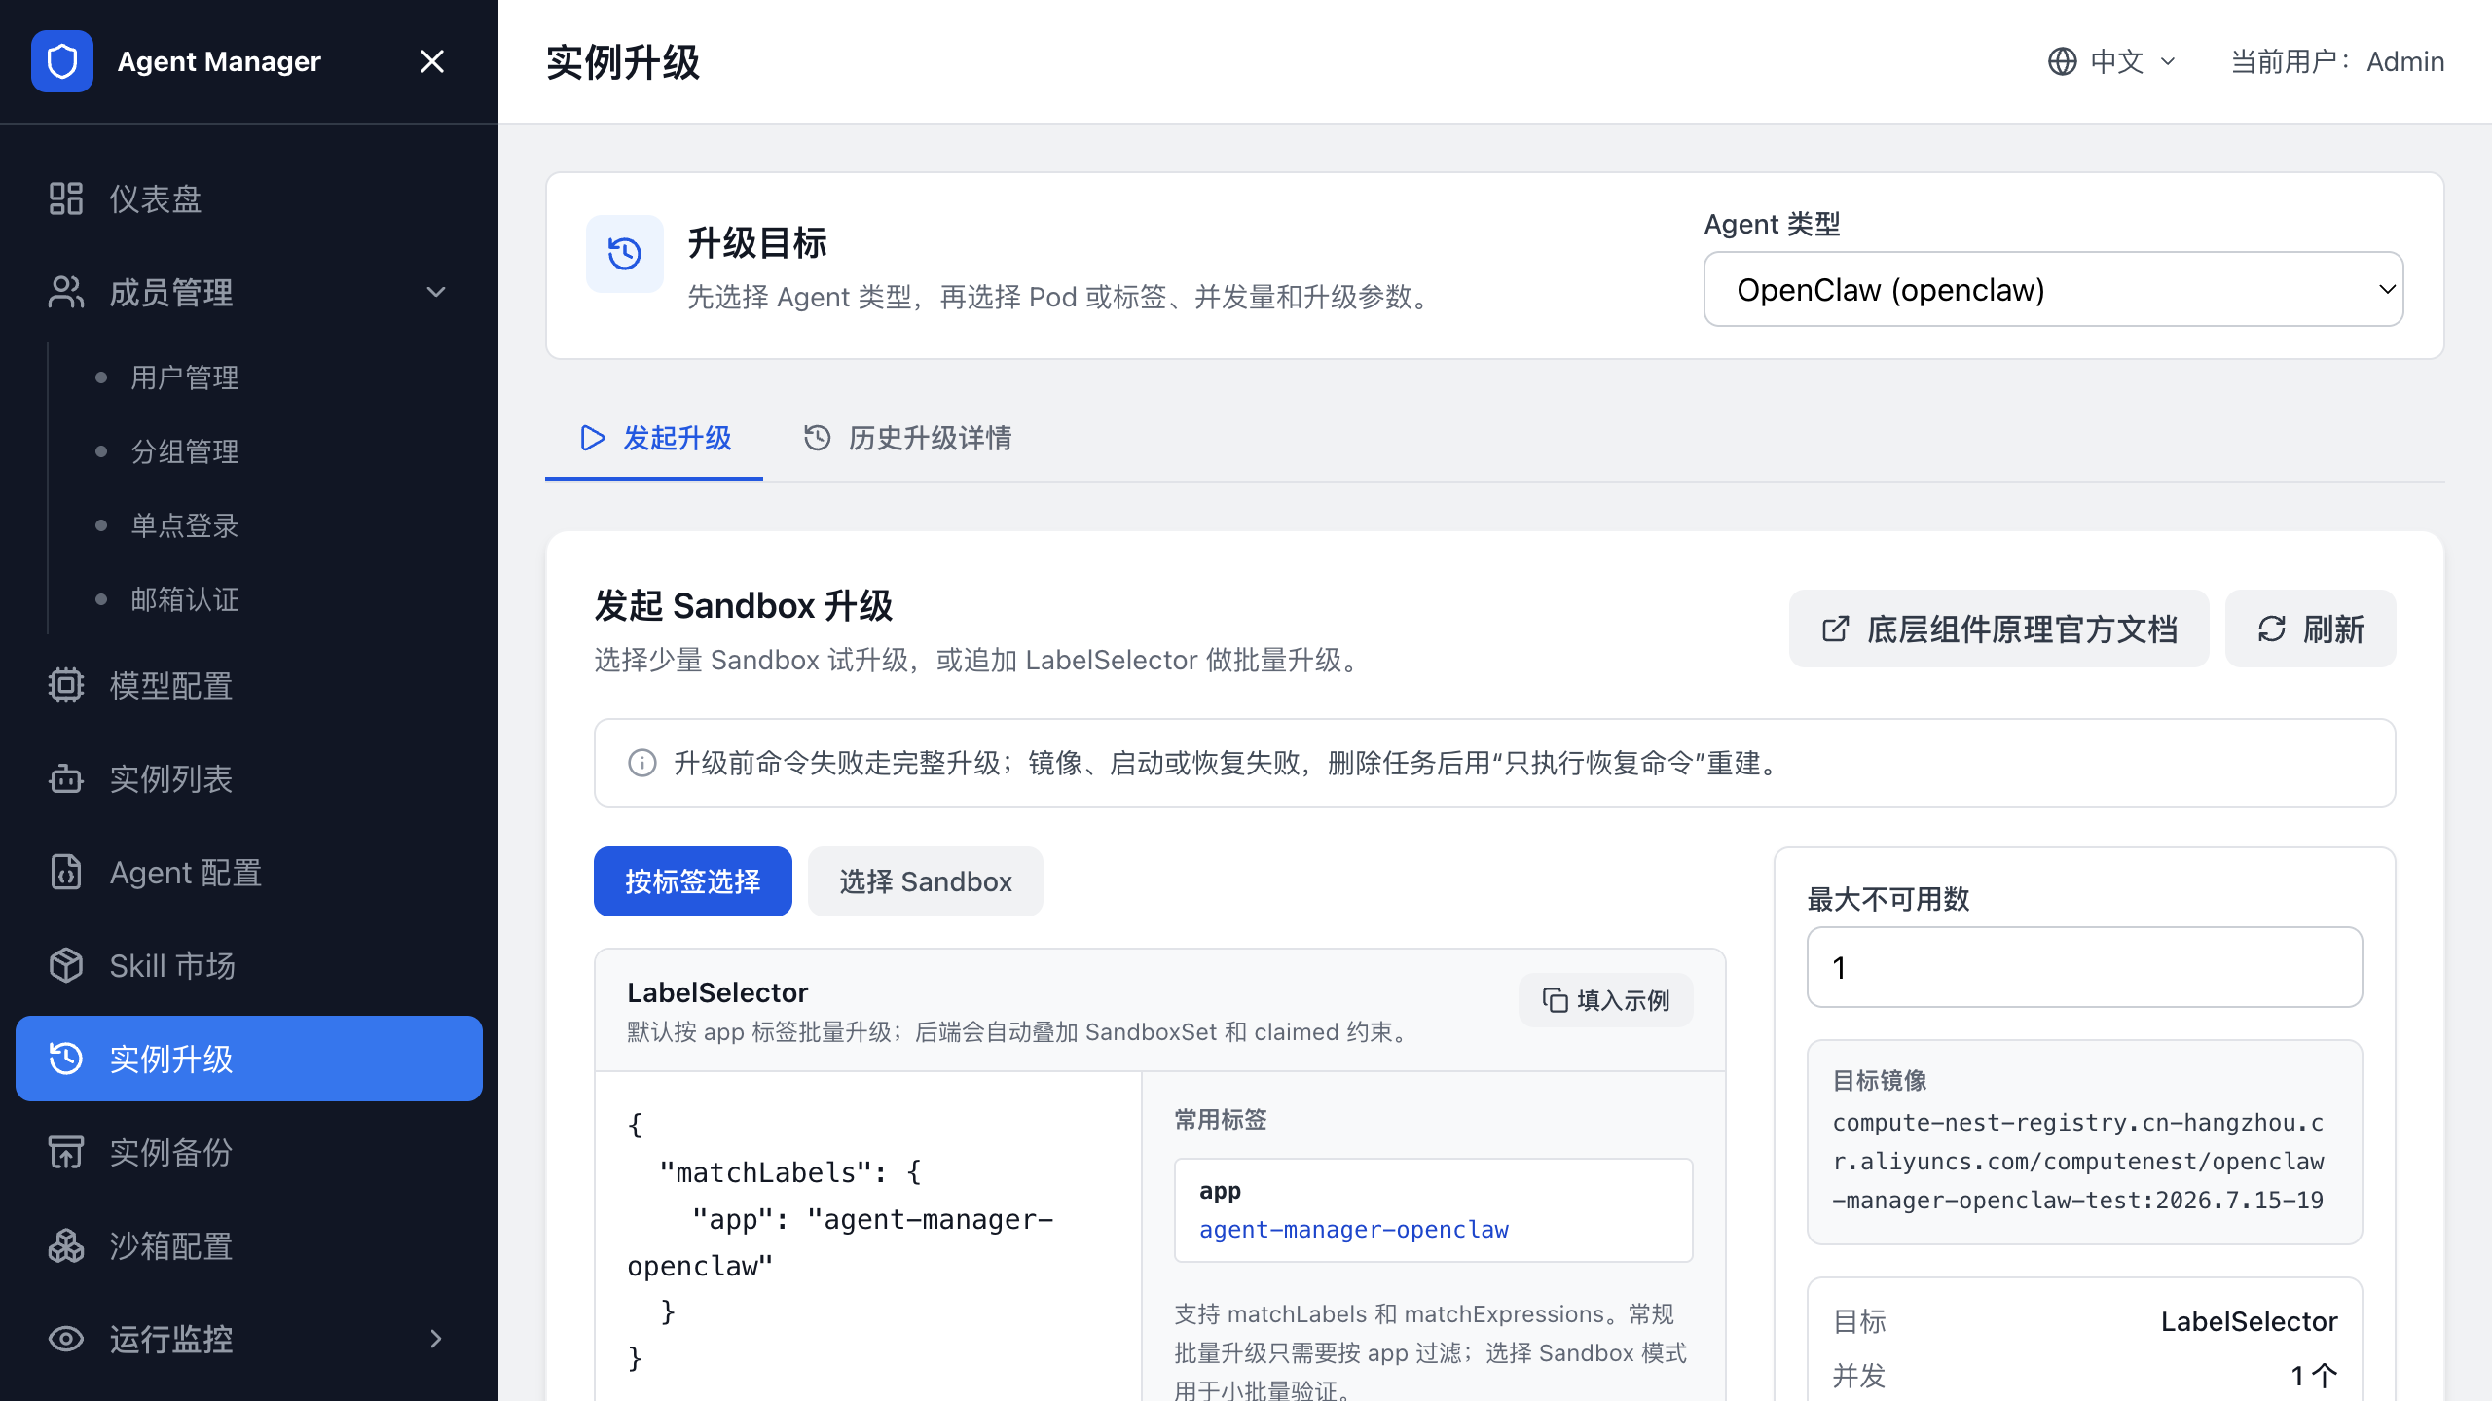Click the Agent 配置 file icon

(66, 872)
